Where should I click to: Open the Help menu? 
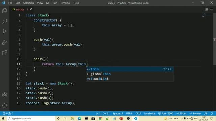[x=76, y=3]
